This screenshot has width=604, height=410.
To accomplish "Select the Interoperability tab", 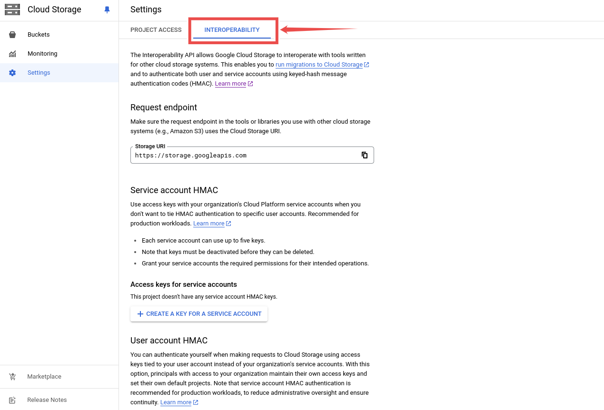I will (x=232, y=30).
